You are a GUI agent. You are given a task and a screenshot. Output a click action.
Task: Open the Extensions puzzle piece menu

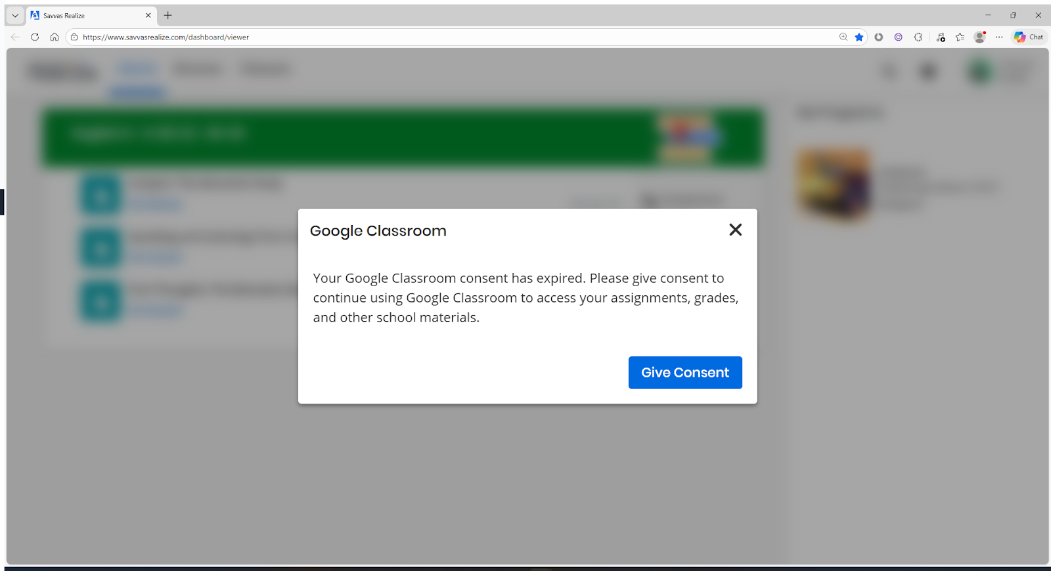[918, 37]
